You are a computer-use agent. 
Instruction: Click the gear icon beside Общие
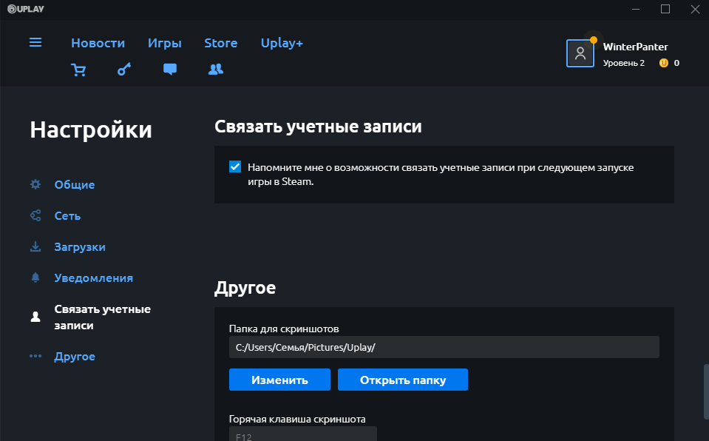click(35, 184)
